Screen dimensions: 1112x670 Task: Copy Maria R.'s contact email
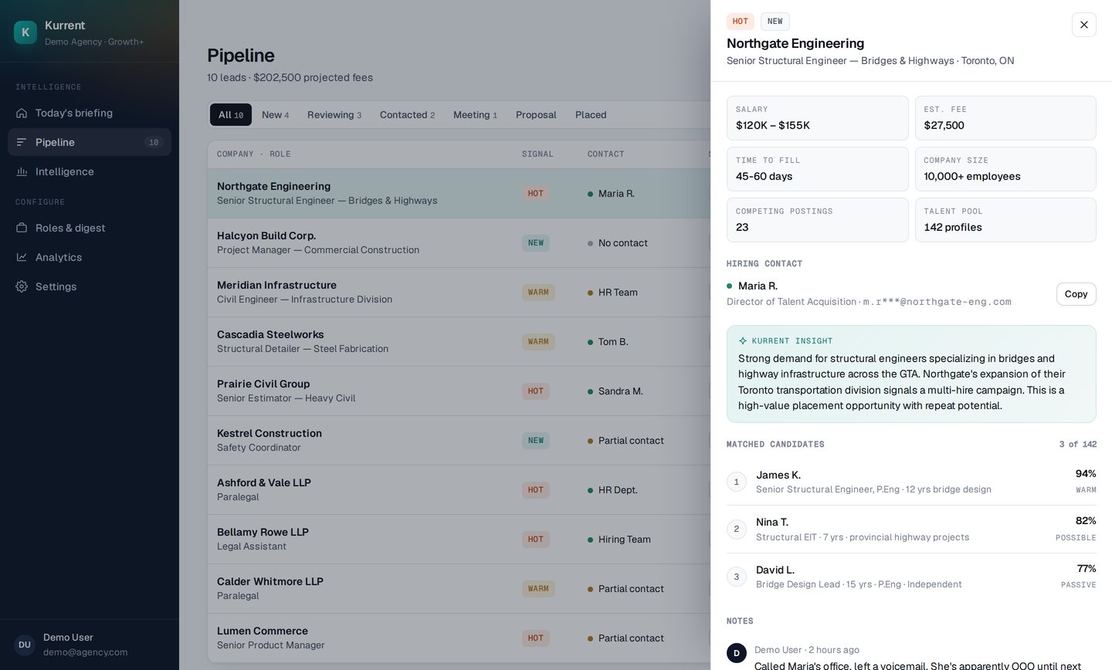click(x=1076, y=294)
